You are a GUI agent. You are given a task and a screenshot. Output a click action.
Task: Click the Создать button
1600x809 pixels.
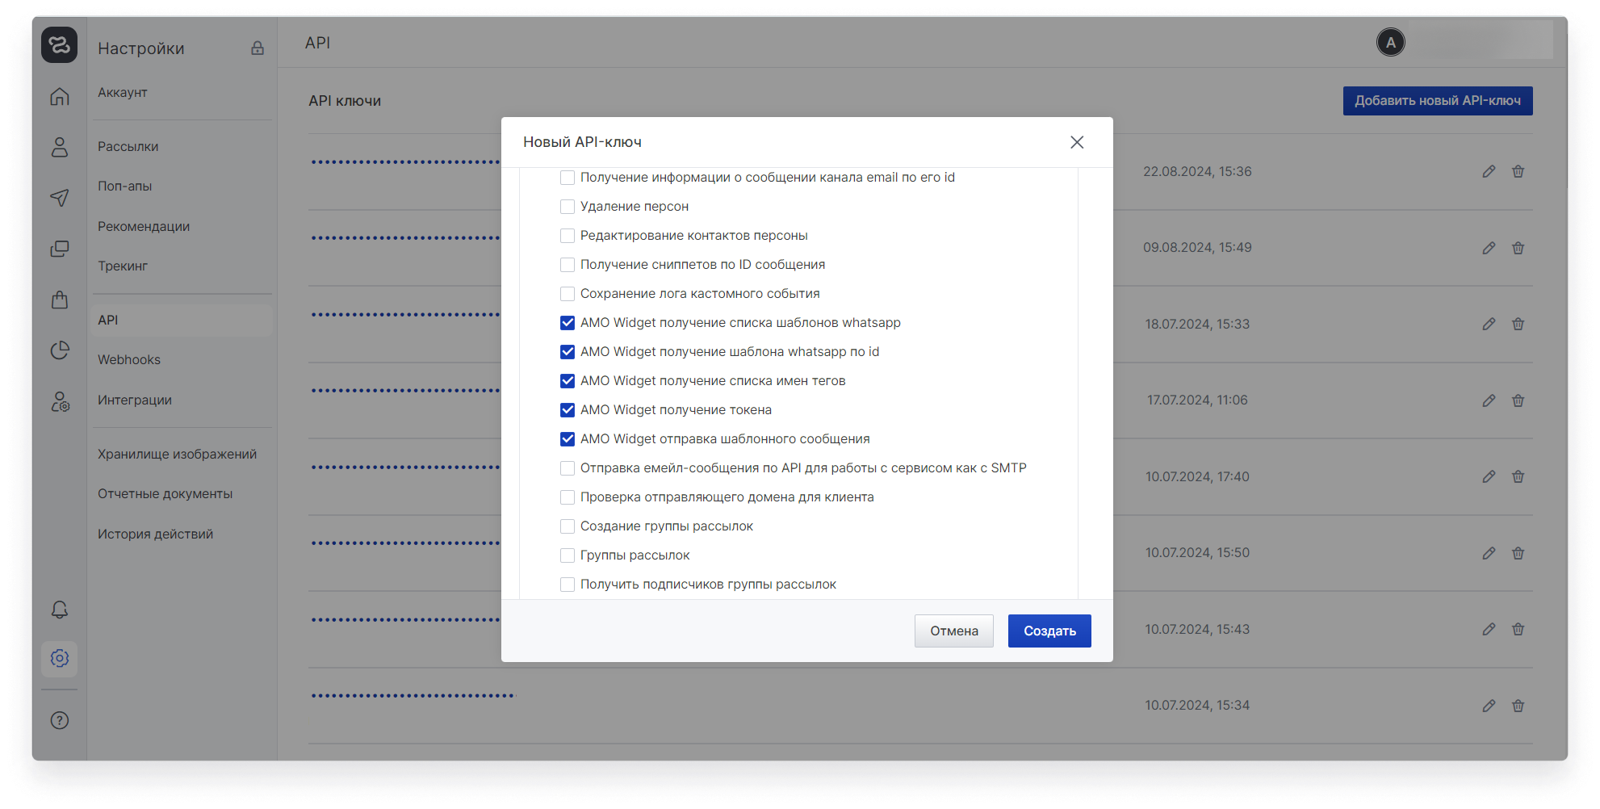click(x=1049, y=631)
